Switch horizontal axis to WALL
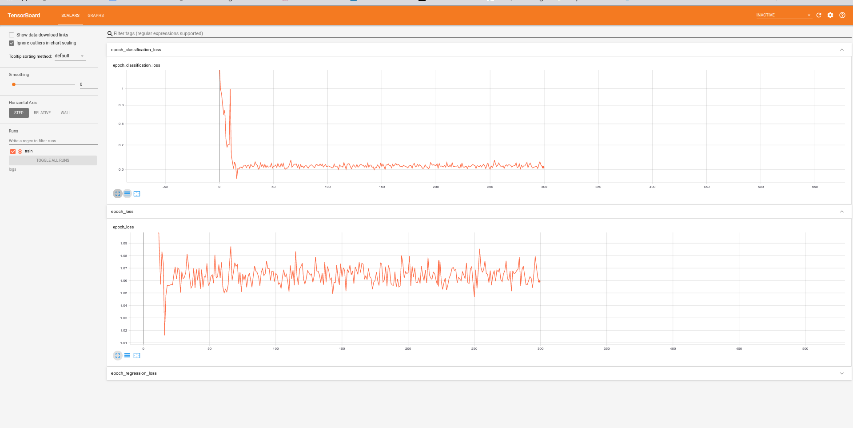The height and width of the screenshot is (428, 853). pyautogui.click(x=65, y=112)
